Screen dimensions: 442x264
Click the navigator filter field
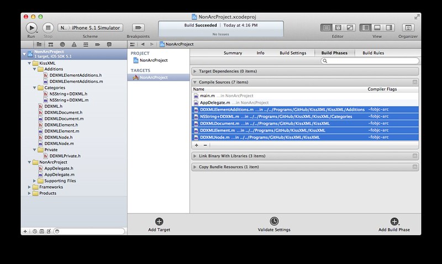[89, 231]
